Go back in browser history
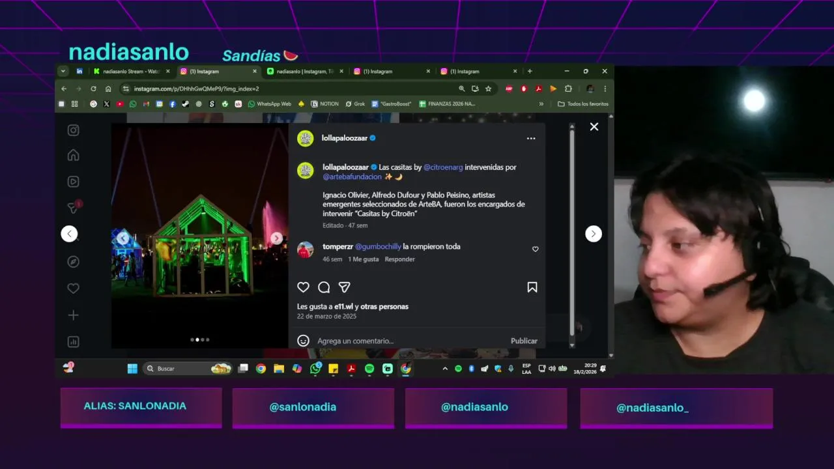This screenshot has height=469, width=834. tap(64, 89)
